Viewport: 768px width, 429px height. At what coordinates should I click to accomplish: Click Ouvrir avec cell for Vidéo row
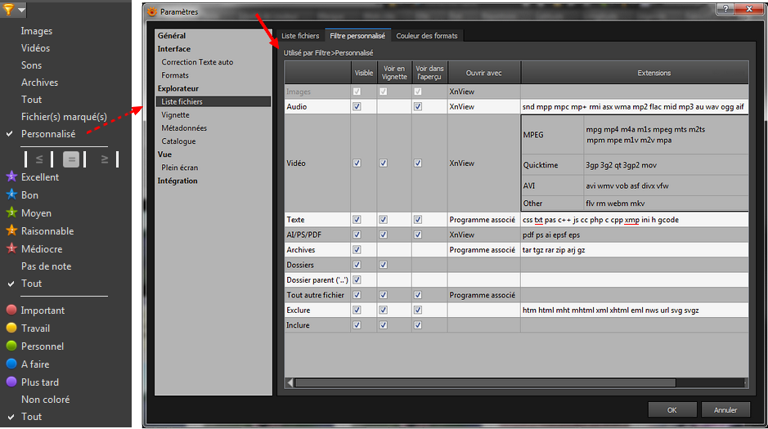[x=483, y=163]
